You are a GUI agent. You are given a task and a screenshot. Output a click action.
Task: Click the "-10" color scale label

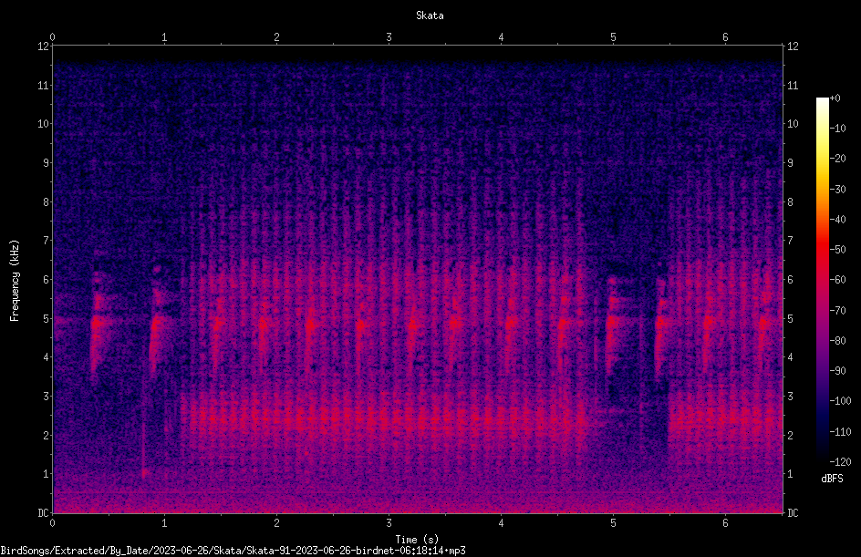pos(837,129)
